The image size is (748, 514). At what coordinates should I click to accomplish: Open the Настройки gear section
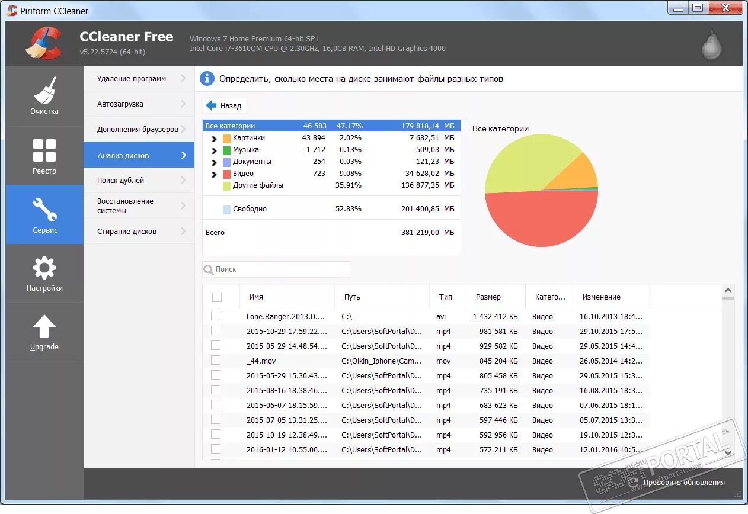tap(44, 273)
